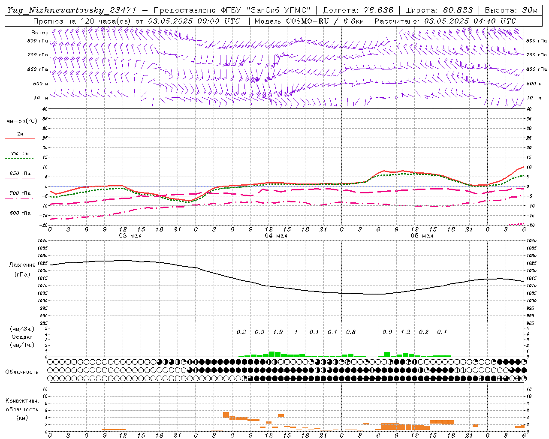Click the 05 мая date label
This screenshot has height=439, width=549.
coord(422,236)
